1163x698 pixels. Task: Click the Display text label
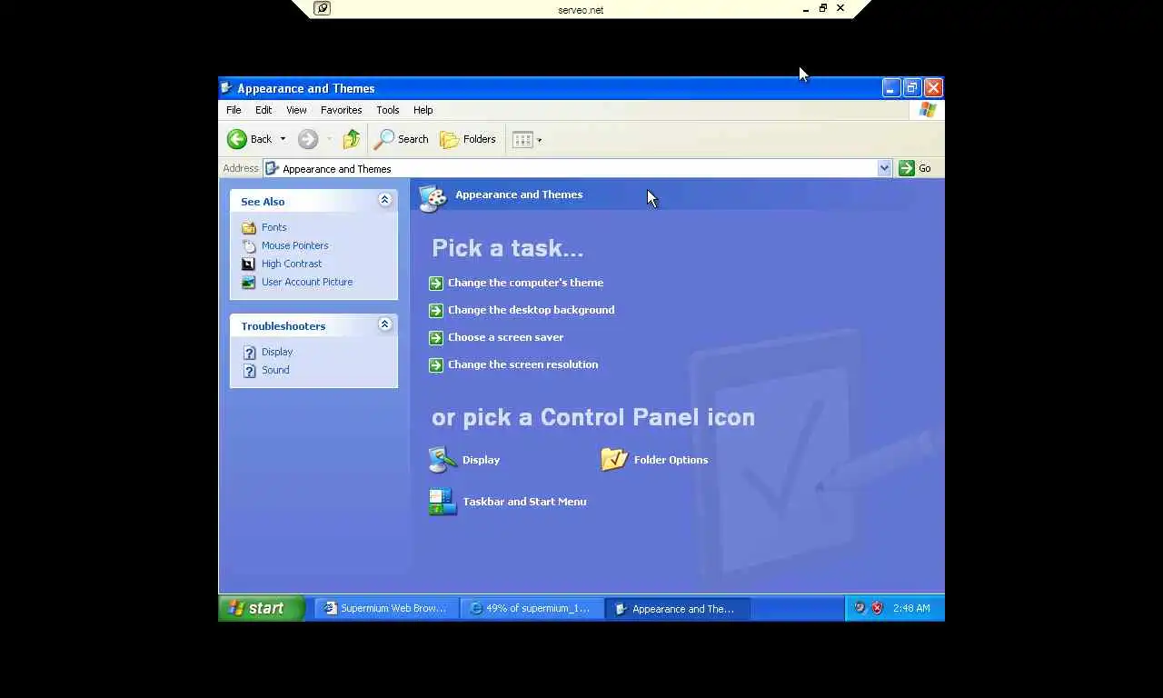coord(482,460)
